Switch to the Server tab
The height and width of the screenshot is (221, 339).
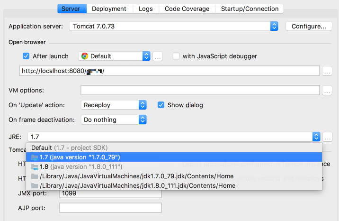tap(72, 9)
